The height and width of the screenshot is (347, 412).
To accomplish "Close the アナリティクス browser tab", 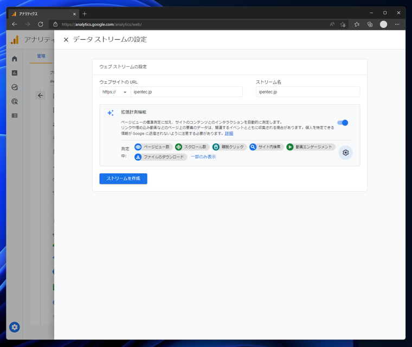I will [x=74, y=14].
